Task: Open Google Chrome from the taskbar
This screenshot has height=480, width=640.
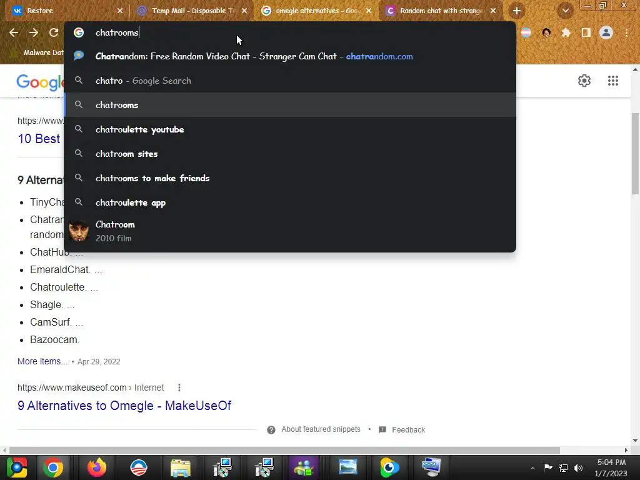Action: (x=53, y=467)
